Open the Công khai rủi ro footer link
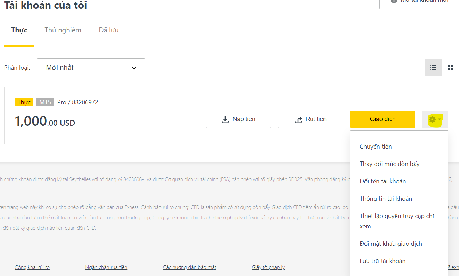The width and height of the screenshot is (459, 276). coord(32,267)
